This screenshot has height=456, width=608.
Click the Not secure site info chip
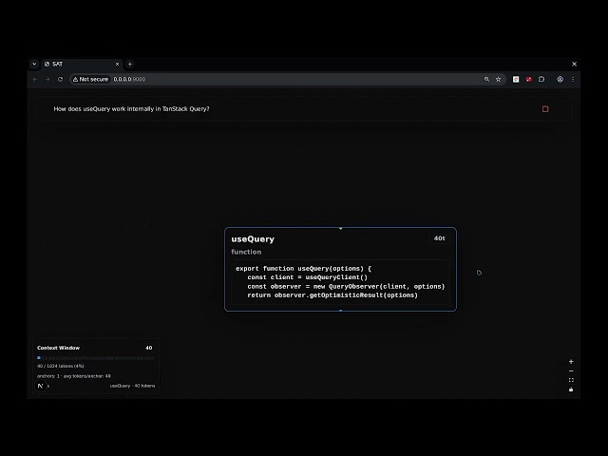coord(91,79)
